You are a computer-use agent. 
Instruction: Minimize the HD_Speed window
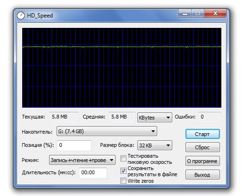[x=185, y=14]
